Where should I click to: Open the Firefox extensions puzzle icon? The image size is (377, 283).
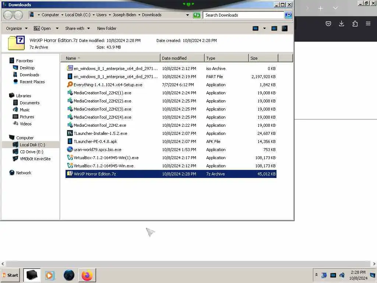click(355, 24)
